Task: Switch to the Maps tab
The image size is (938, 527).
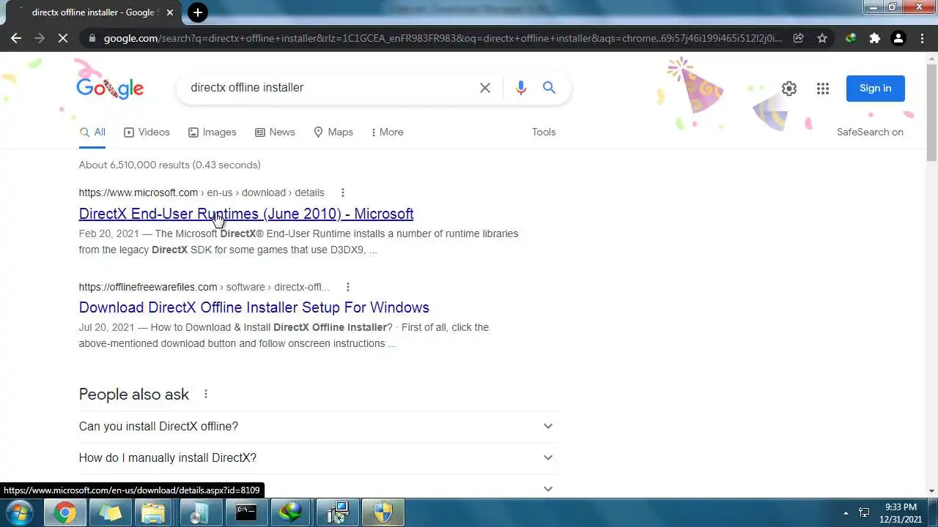Action: [333, 132]
